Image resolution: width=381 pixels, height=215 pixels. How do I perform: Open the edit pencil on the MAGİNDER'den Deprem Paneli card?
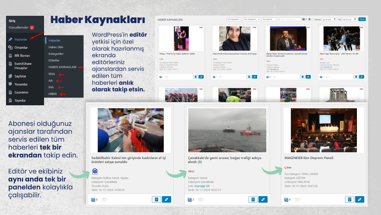pyautogui.click(x=359, y=199)
